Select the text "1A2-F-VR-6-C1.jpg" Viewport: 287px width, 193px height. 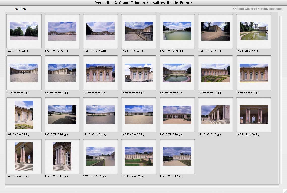tap(171, 93)
